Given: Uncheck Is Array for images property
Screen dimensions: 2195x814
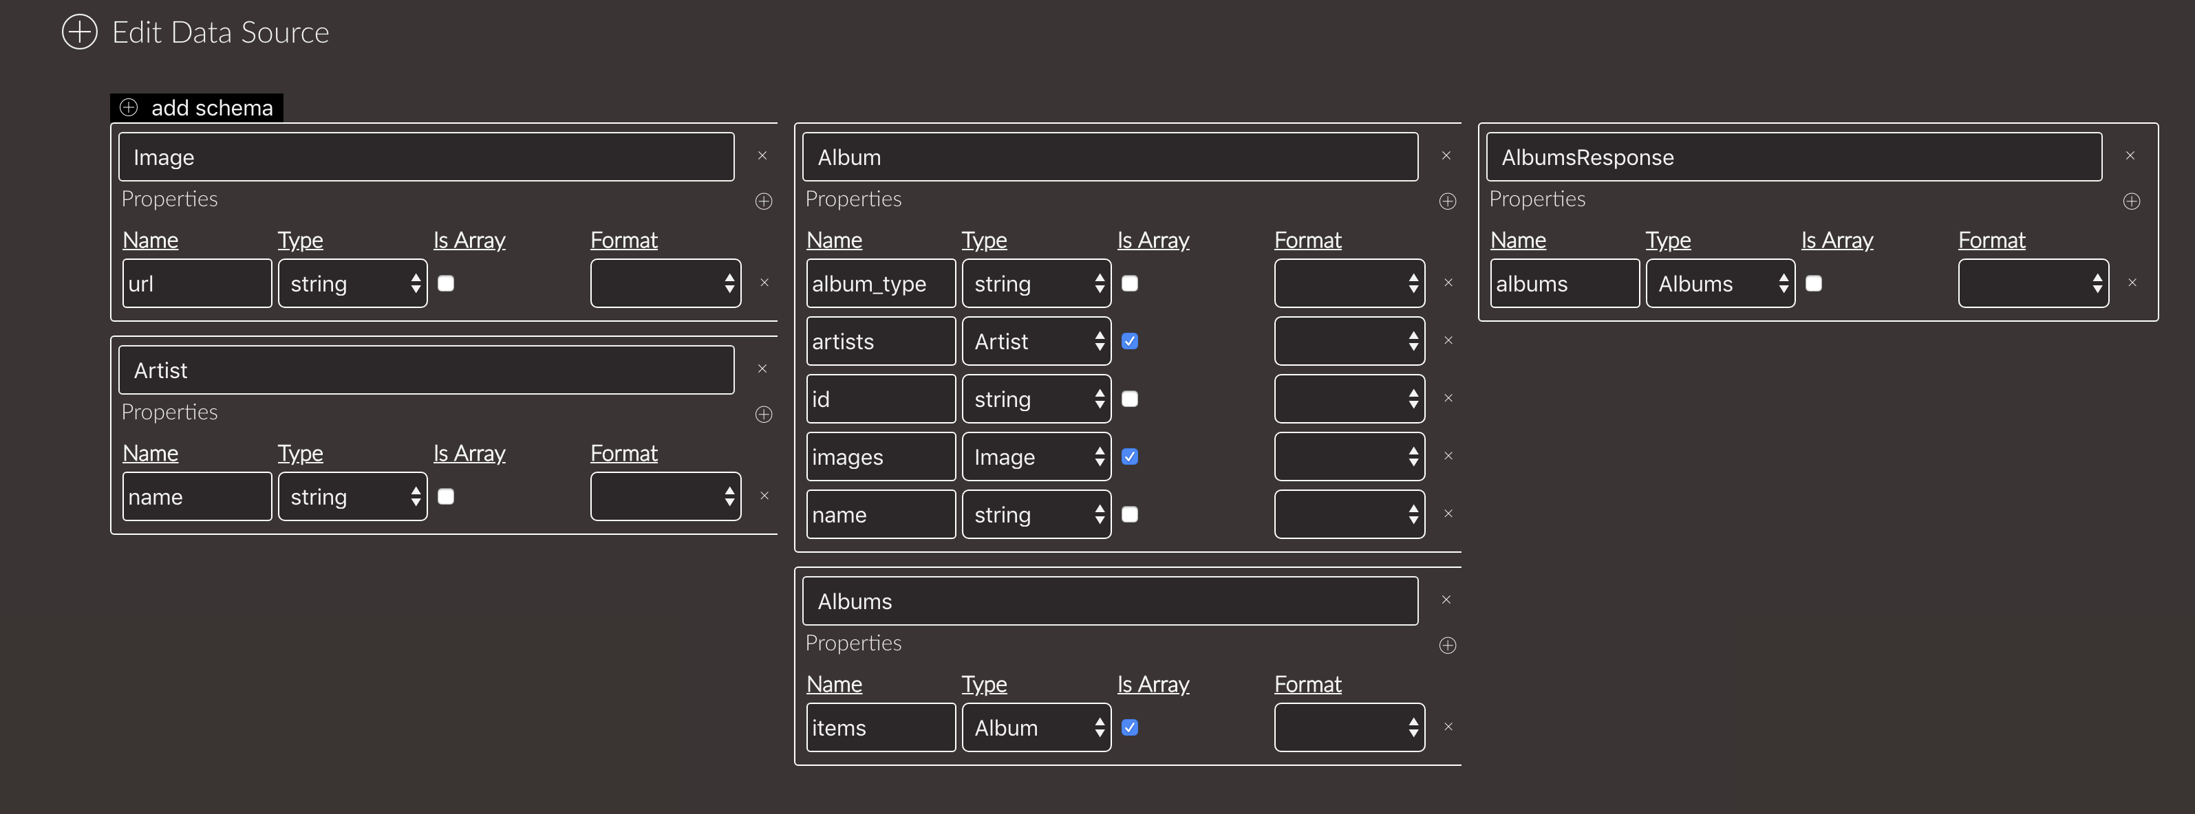Looking at the screenshot, I should [1130, 457].
